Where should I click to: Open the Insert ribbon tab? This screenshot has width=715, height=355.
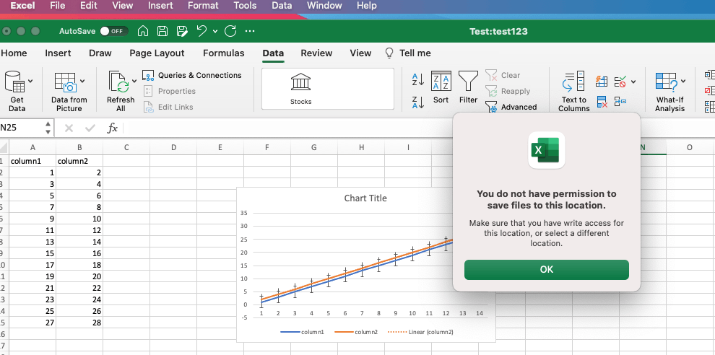58,53
